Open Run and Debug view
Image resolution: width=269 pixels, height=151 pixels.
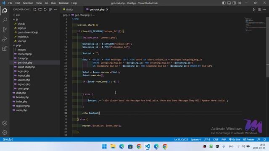pos(5,39)
